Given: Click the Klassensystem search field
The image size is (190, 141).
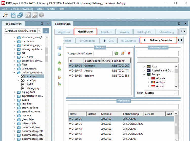Looking at the screenshot, I should click(158, 53).
